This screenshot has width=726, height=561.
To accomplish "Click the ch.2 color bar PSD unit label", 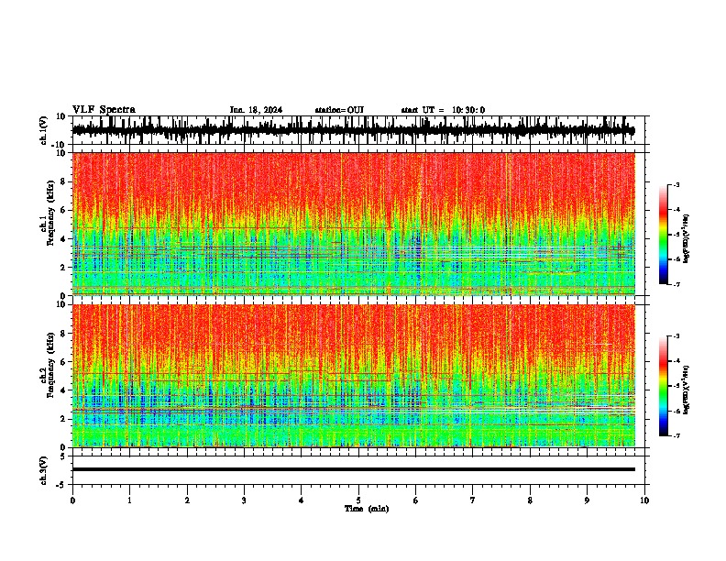I will 687,390.
